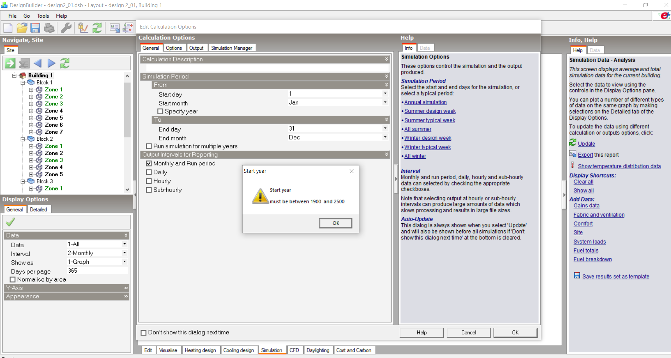This screenshot has height=358, width=671.
Task: Click the blue forward arrow in navigator
Action: click(x=52, y=63)
